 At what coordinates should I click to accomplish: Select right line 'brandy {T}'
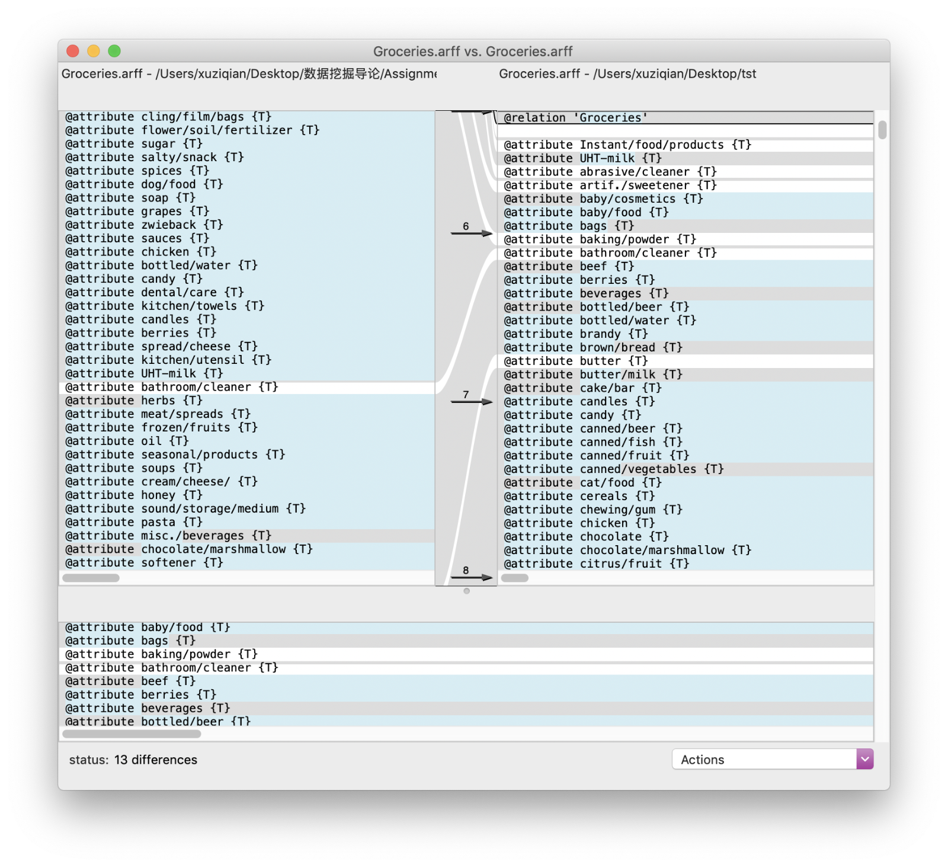tap(686, 334)
